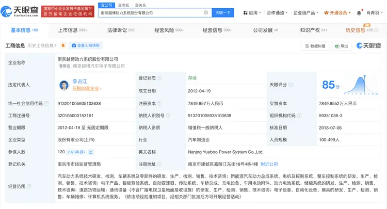Click establishment date 2012-04-19
Screen dimensions: 387x209
(x=199, y=91)
